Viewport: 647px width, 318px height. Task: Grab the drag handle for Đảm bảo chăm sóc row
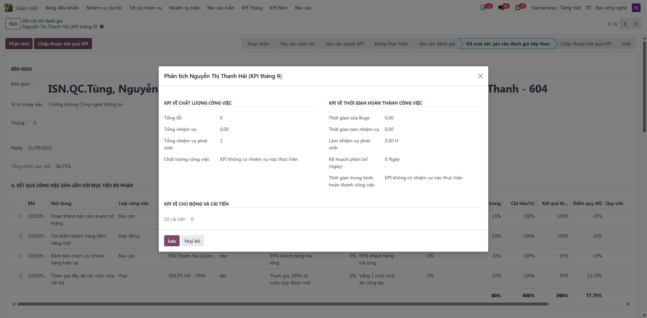tap(21, 256)
